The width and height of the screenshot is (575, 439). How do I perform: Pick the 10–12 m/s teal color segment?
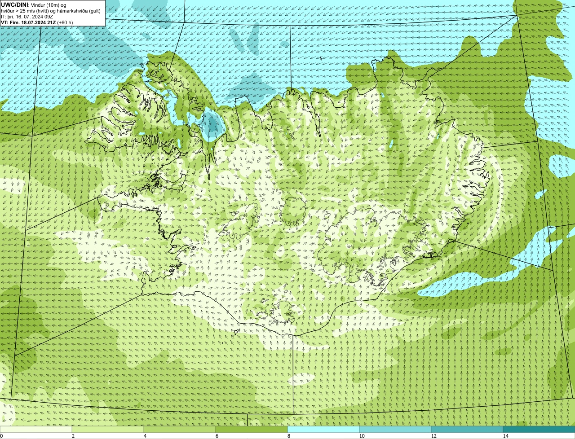[x=395, y=429]
